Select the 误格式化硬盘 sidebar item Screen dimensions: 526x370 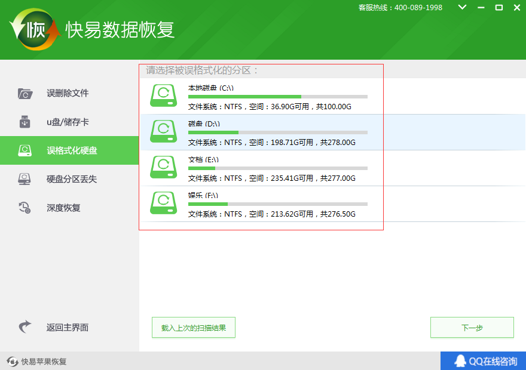pos(69,150)
